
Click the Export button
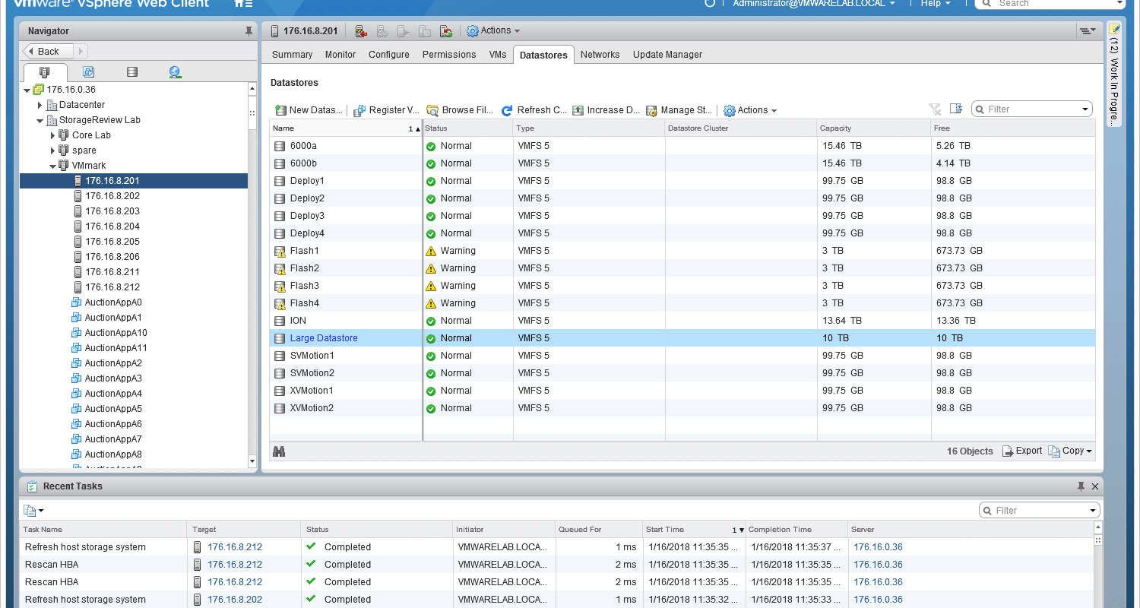point(1021,451)
